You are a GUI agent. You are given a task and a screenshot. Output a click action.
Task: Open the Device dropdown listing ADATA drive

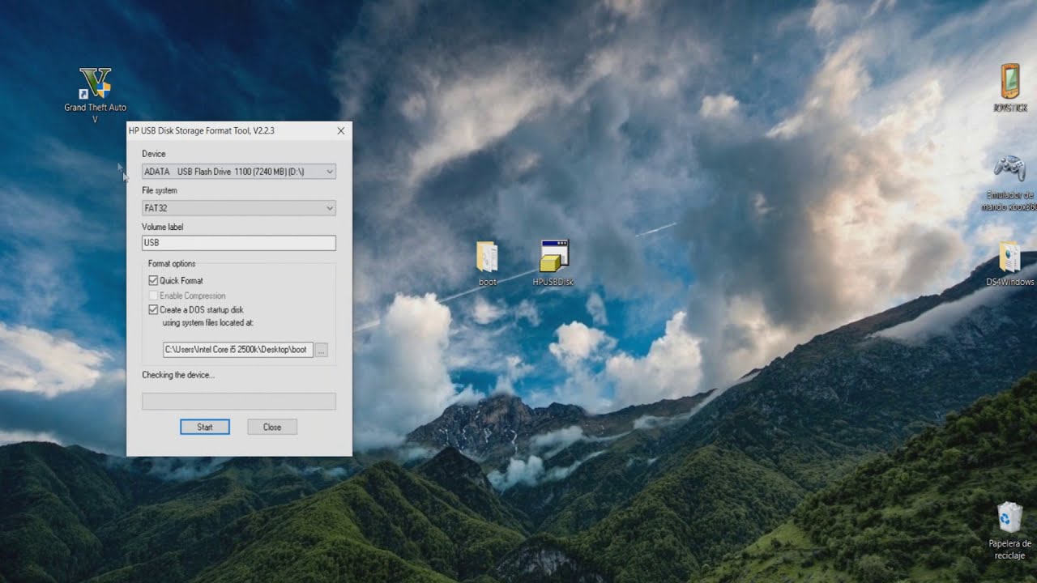click(238, 172)
